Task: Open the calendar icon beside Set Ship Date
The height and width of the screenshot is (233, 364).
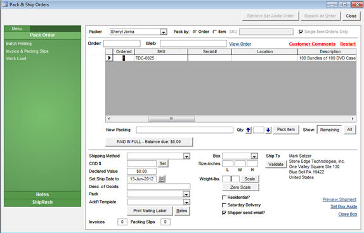Action: (162, 179)
